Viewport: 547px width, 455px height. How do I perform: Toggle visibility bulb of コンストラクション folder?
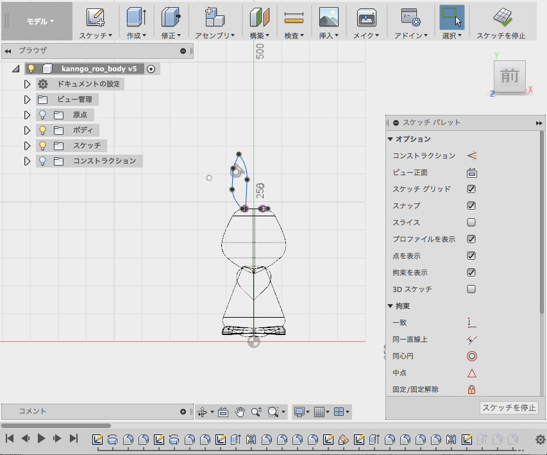(x=42, y=161)
